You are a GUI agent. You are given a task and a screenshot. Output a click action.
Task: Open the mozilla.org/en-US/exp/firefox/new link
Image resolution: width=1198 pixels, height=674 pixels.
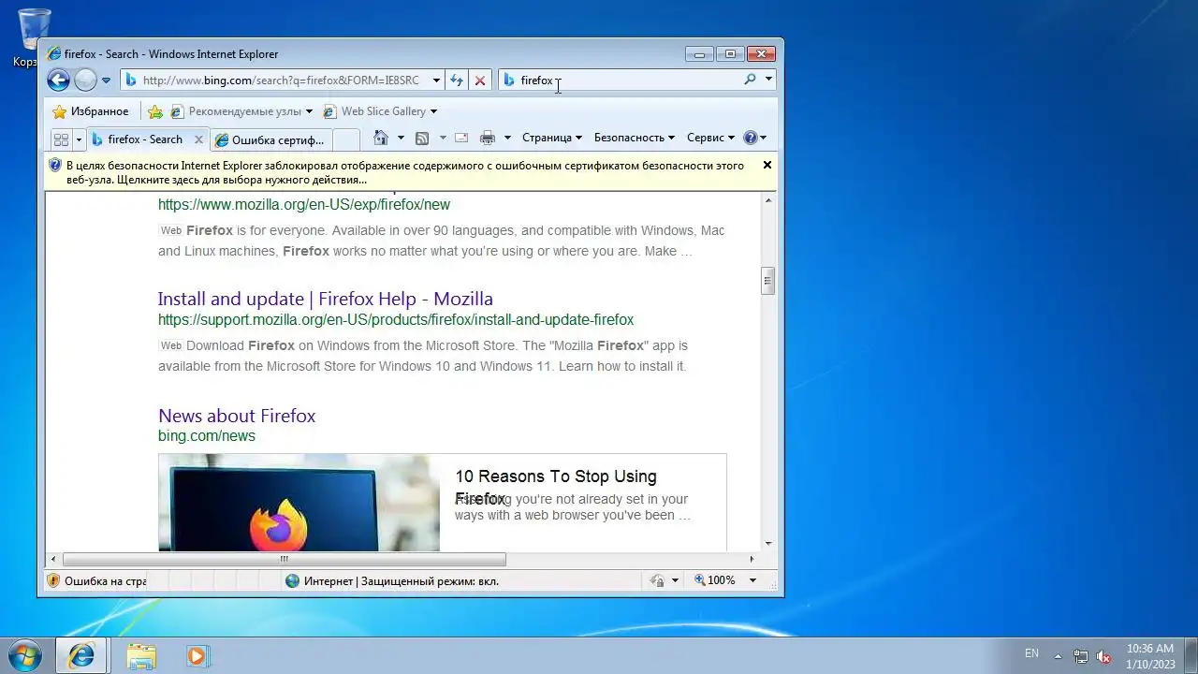click(304, 204)
